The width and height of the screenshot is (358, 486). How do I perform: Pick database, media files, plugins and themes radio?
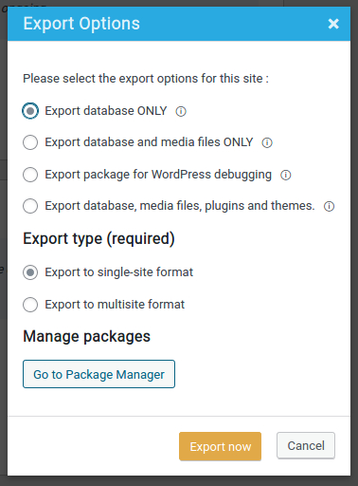[30, 206]
